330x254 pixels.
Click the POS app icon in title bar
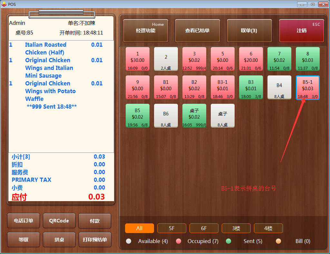click(4, 4)
